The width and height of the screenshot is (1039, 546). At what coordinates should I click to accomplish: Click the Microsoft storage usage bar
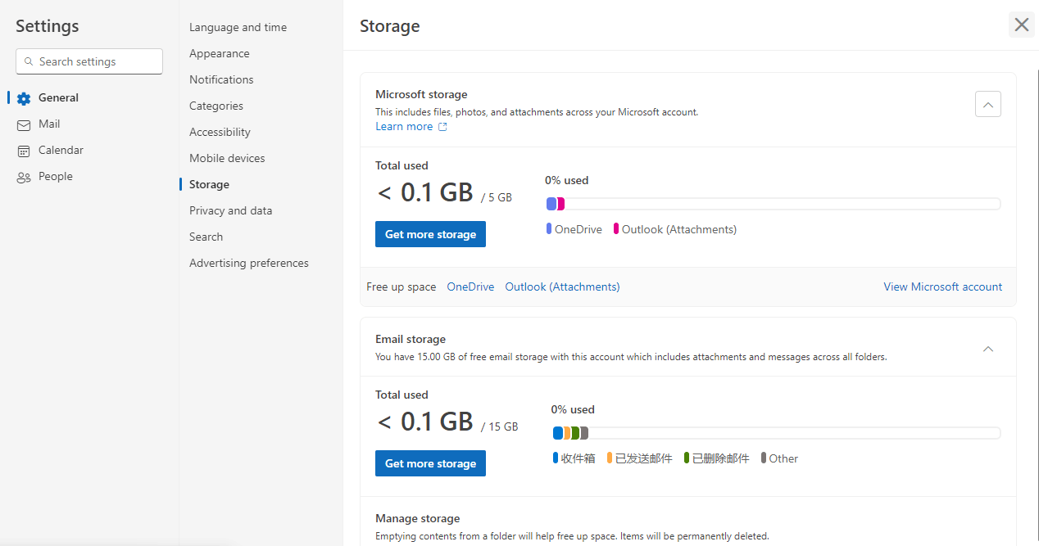pos(773,204)
